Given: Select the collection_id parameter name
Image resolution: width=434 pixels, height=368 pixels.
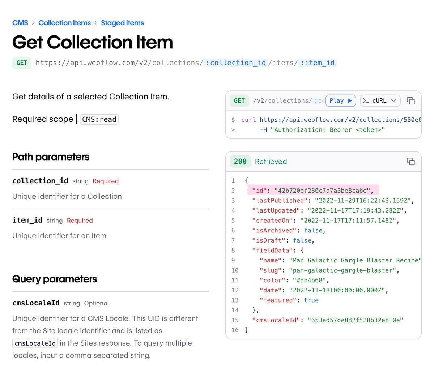Looking at the screenshot, I should pyautogui.click(x=40, y=181).
